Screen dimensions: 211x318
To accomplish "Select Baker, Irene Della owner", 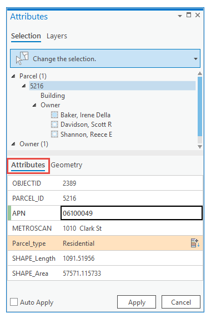I will tap(86, 115).
